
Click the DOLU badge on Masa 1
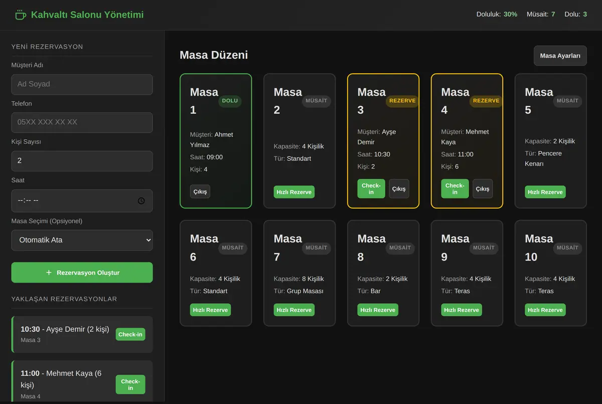pyautogui.click(x=230, y=101)
